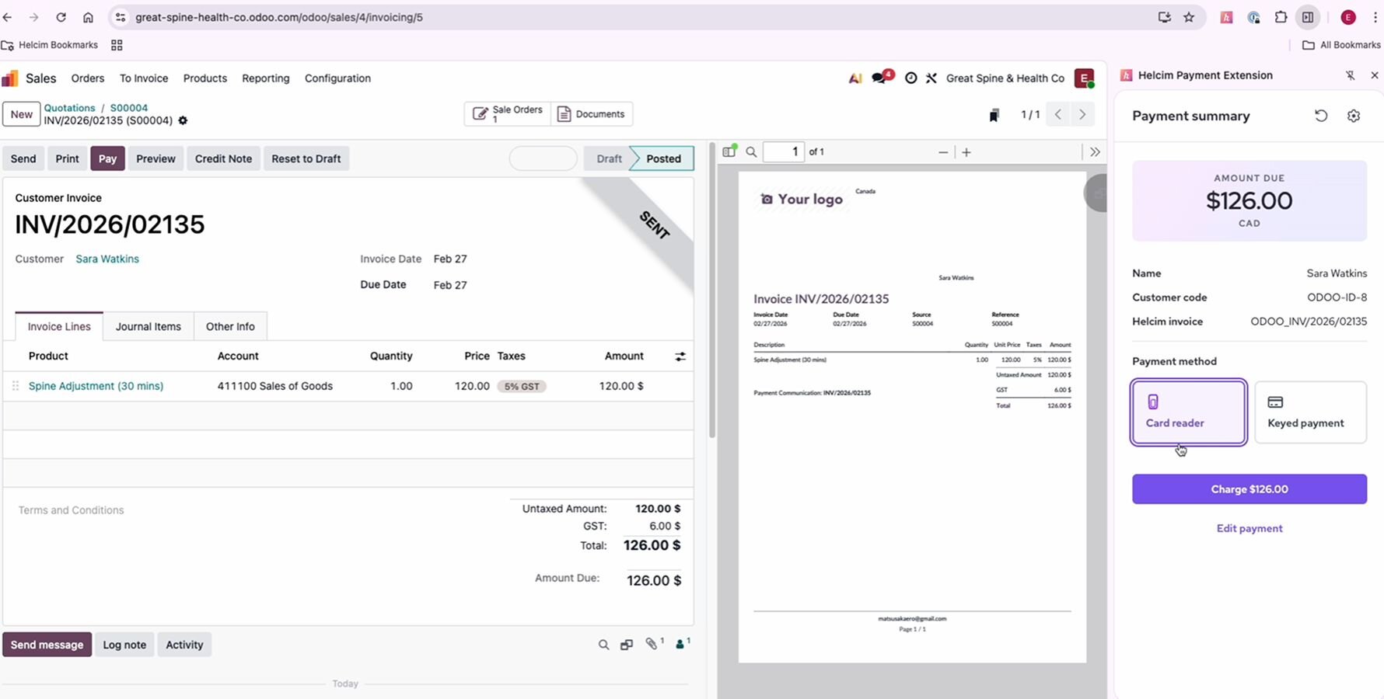The image size is (1384, 699).
Task: Open Sara Watkins customer link
Action: click(107, 259)
